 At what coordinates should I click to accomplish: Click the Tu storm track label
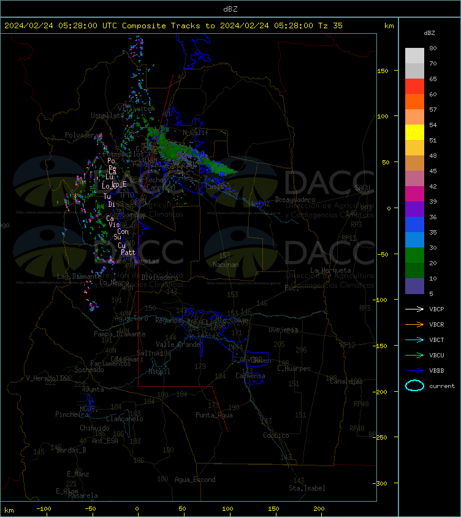tap(107, 196)
